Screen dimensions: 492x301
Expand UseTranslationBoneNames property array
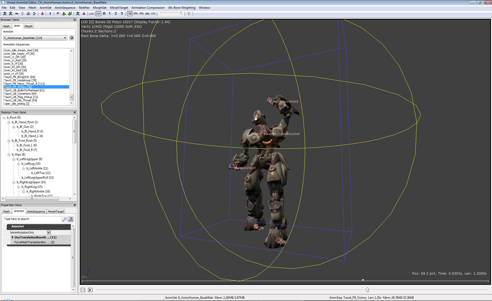[13, 237]
